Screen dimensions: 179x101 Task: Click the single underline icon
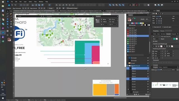click(154, 46)
